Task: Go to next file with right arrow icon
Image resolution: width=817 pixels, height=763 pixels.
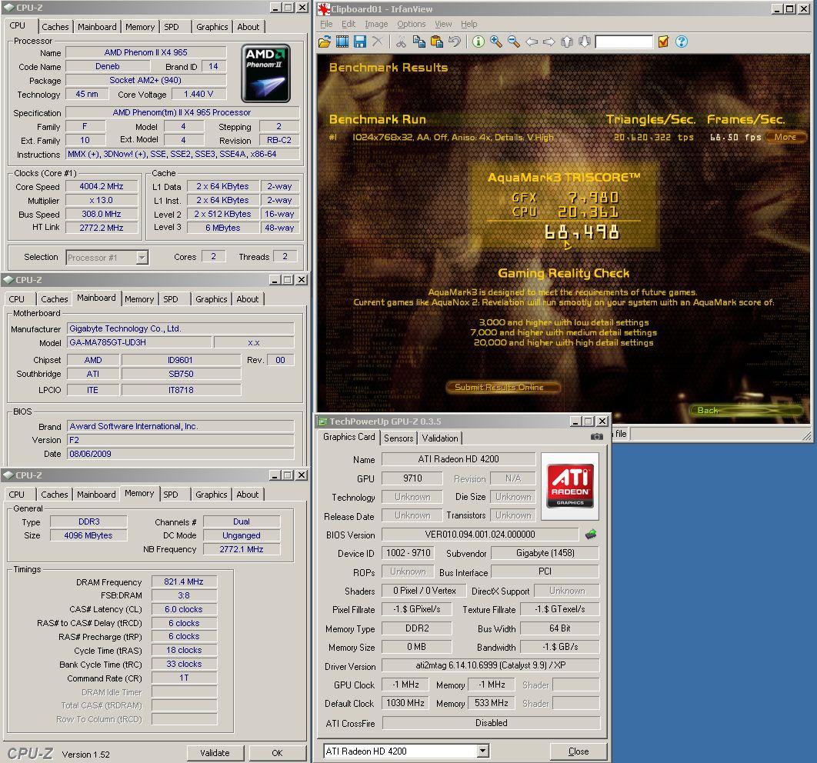Action: click(549, 42)
